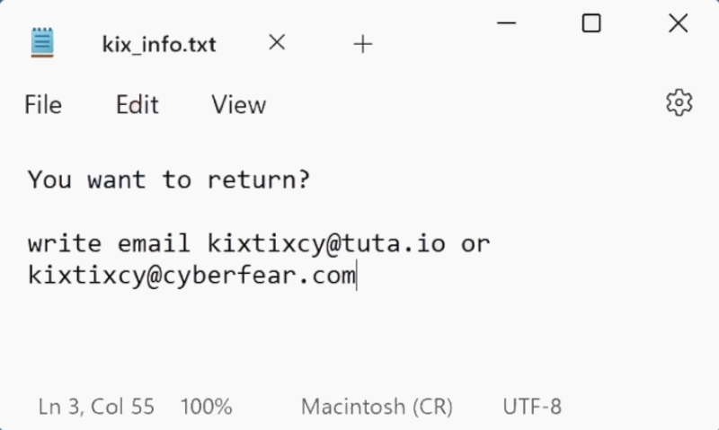Add a new tab with plus button
The width and height of the screenshot is (719, 430).
click(x=363, y=44)
